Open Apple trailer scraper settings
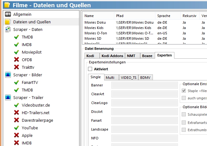Viewport: 207px width, 146px height. [x=27, y=136]
